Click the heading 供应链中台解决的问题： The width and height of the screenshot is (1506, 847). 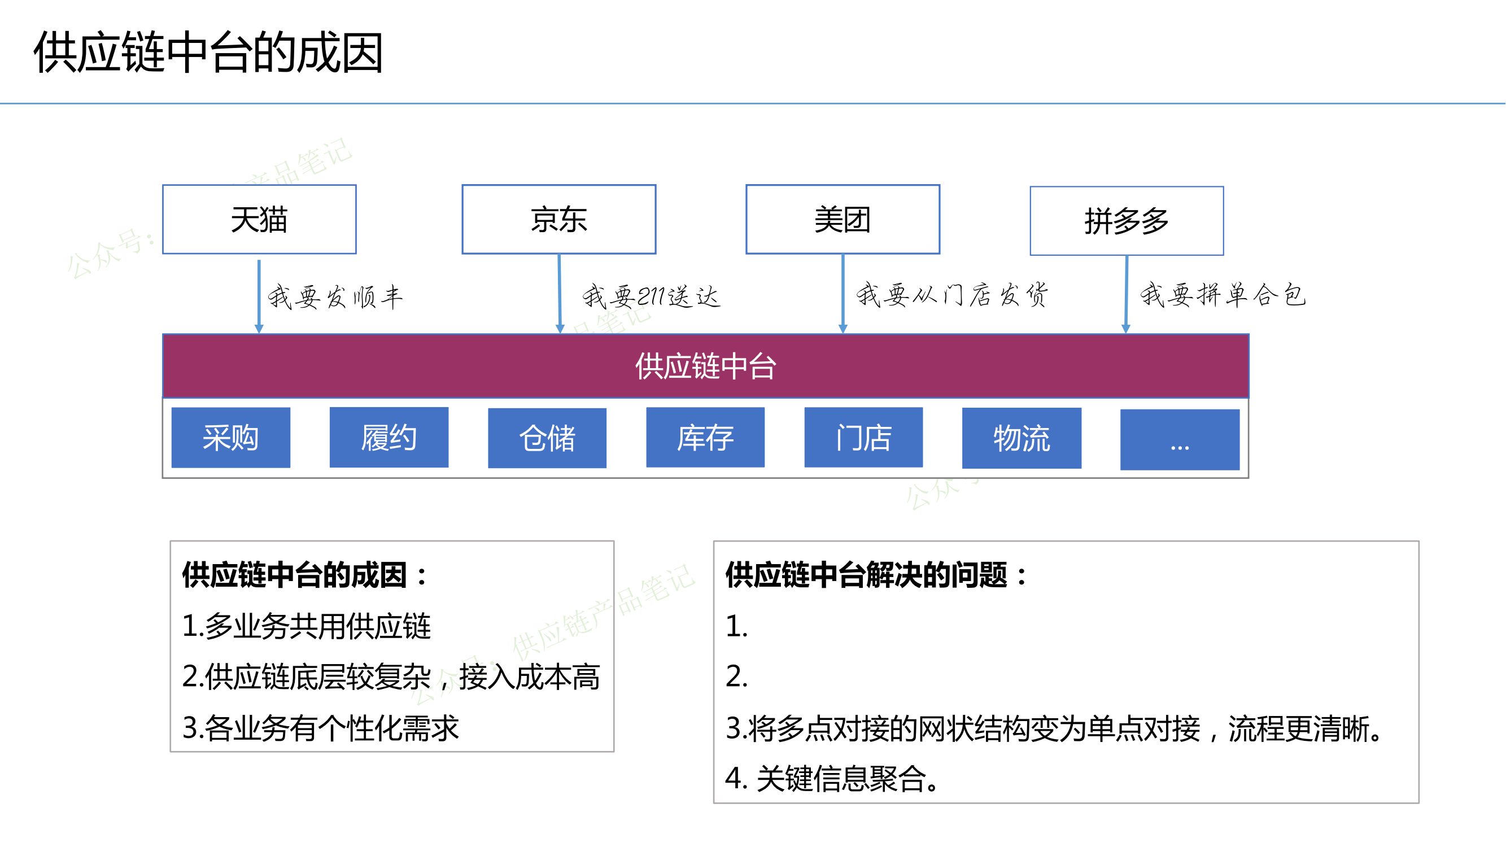point(876,575)
